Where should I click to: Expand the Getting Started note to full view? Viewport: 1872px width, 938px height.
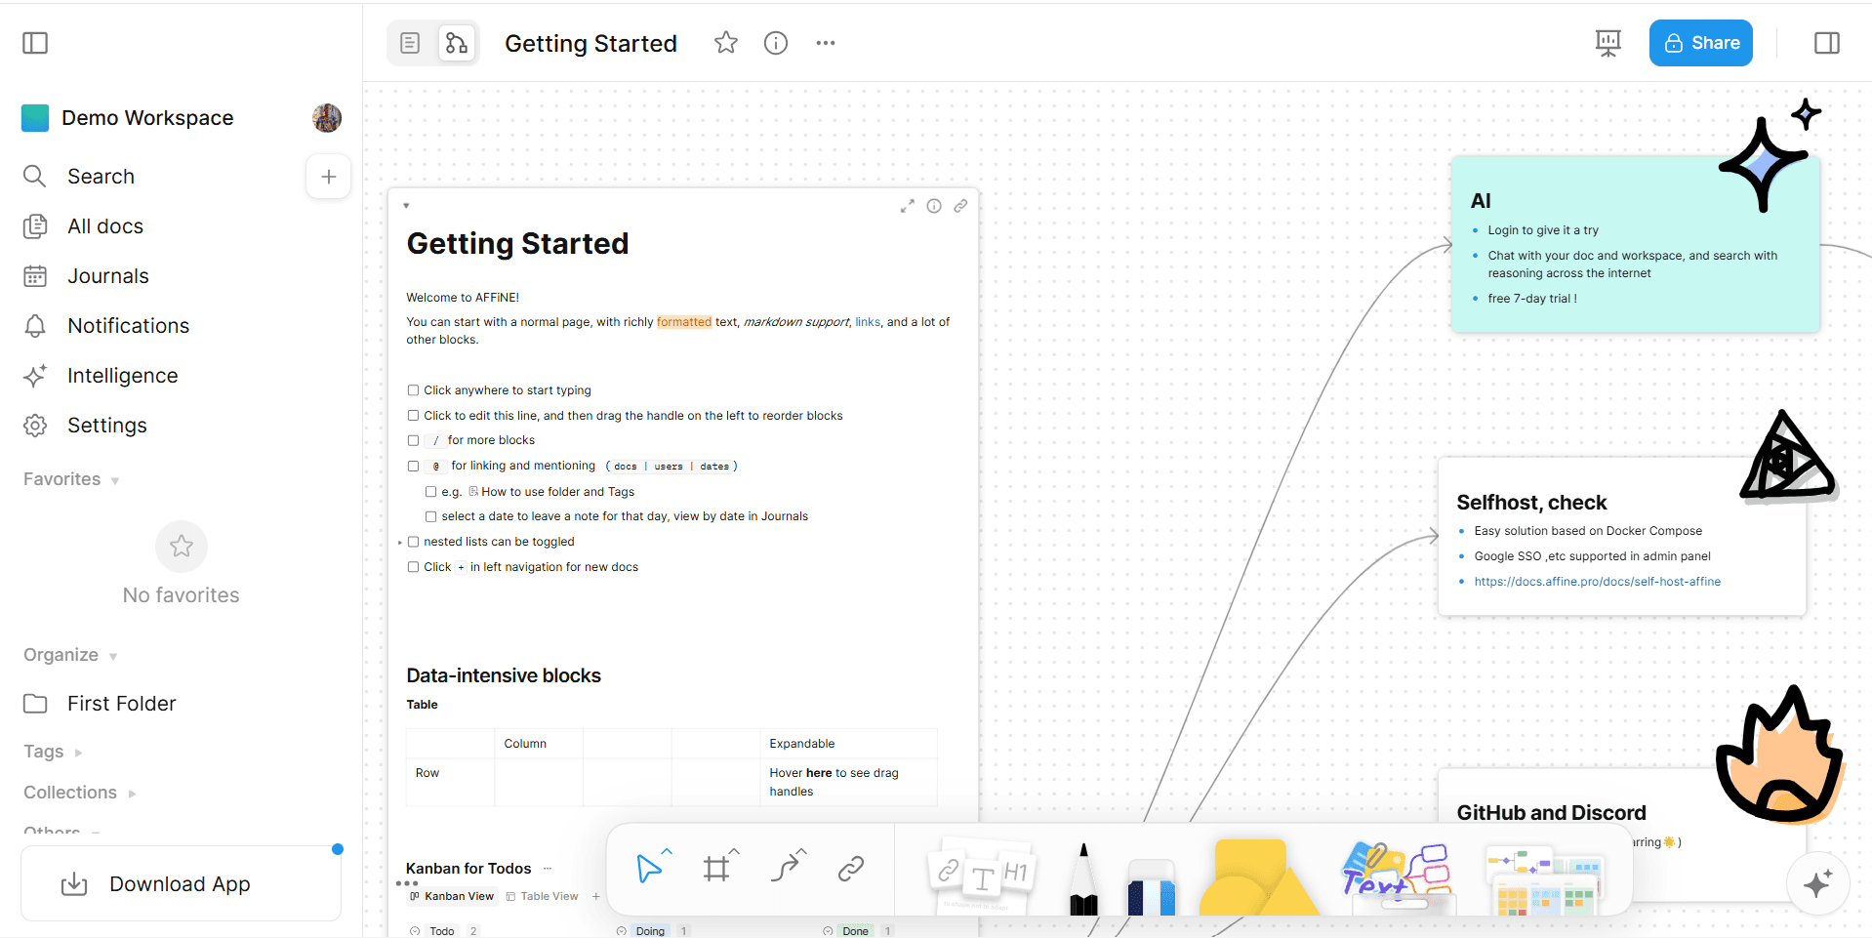(x=908, y=206)
